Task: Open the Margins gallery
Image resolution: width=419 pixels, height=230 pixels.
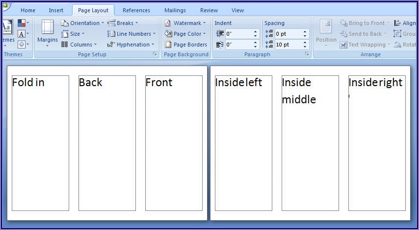Action: pos(48,33)
